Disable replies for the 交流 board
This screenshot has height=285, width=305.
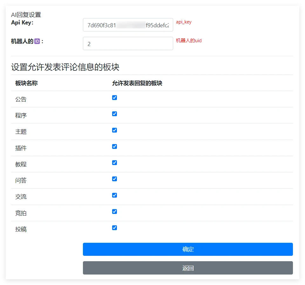coord(115,195)
